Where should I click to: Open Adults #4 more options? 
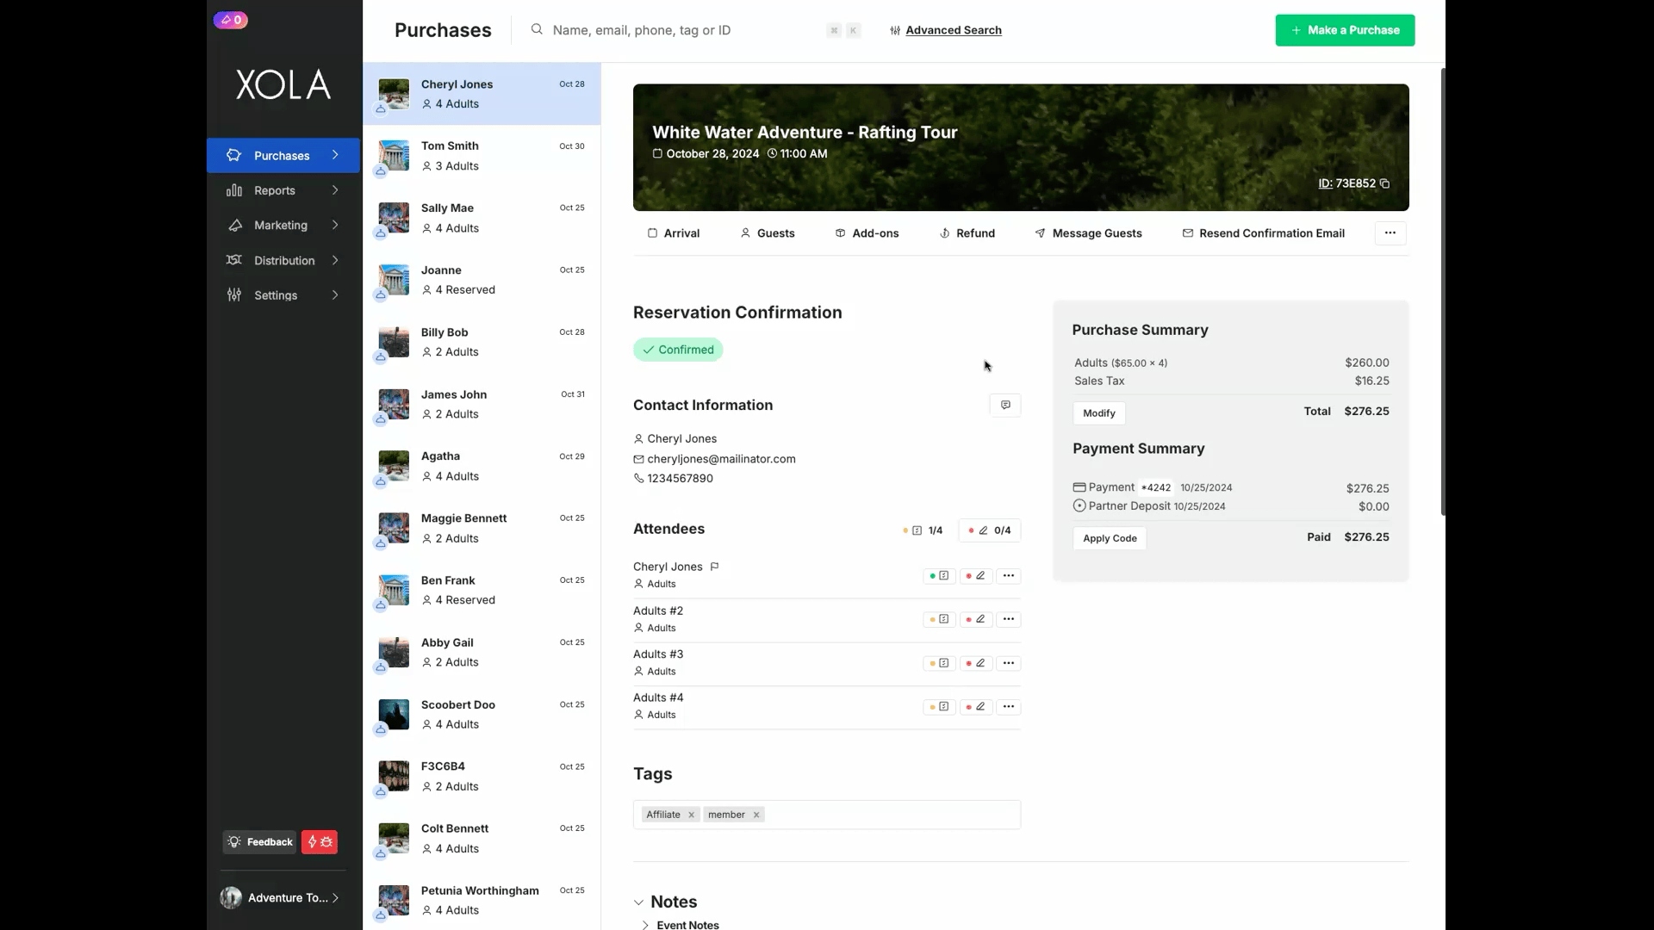coord(1009,706)
